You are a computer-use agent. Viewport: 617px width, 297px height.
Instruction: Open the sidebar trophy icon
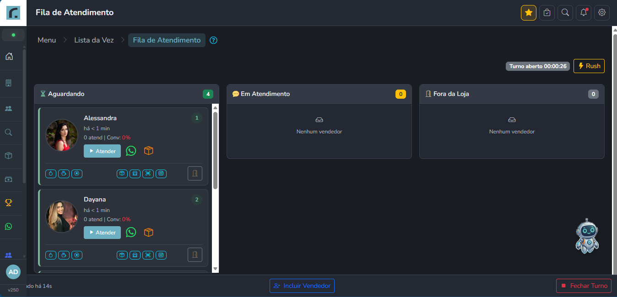[x=8, y=202]
